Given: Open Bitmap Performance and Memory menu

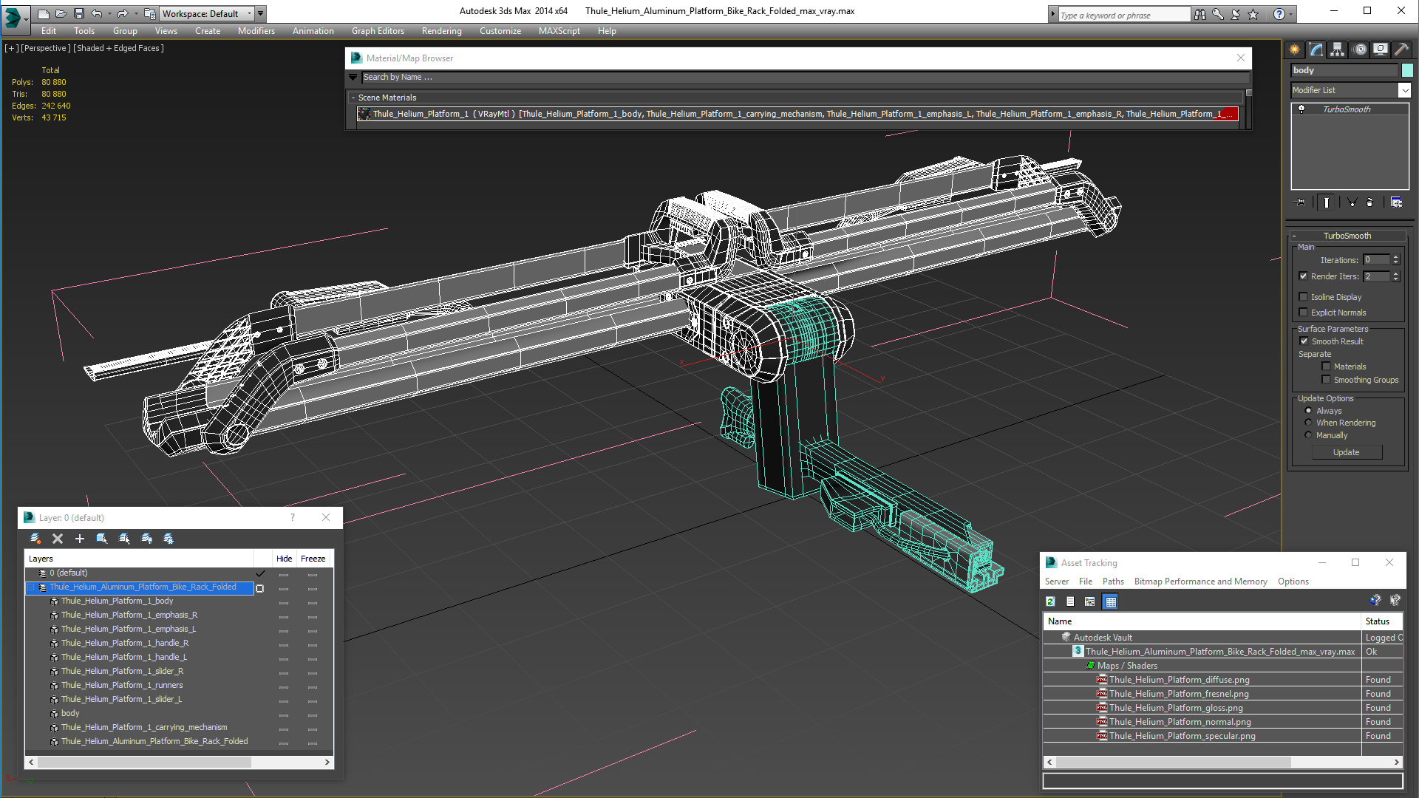Looking at the screenshot, I should pos(1200,582).
